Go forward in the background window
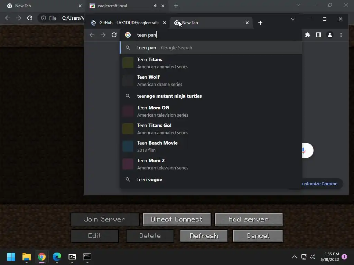Screen dimensions: 354x265 pyautogui.click(x=19, y=18)
